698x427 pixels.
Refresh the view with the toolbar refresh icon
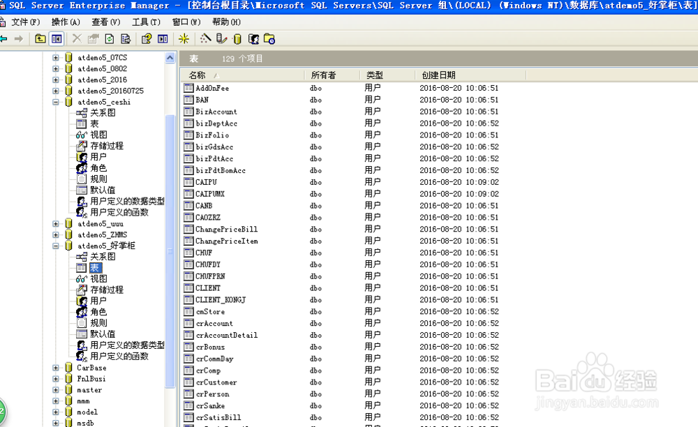pyautogui.click(x=110, y=39)
